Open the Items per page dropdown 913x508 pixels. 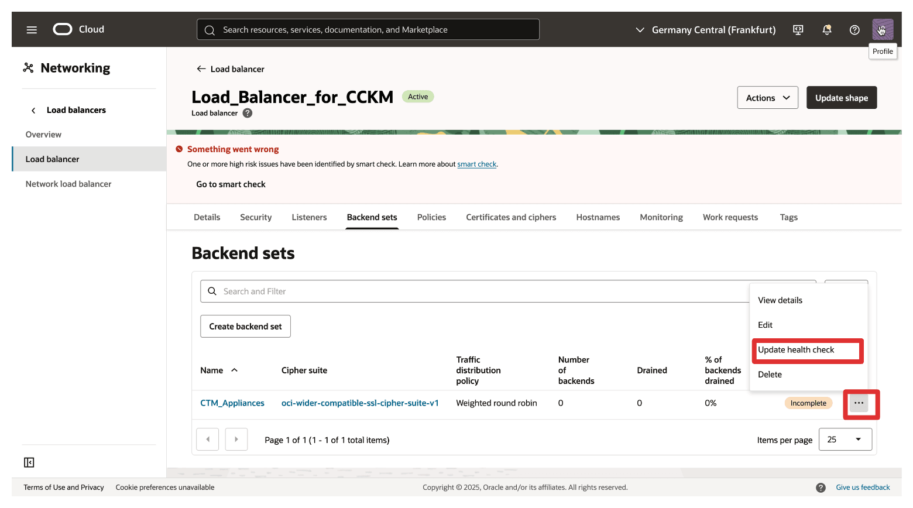click(x=845, y=440)
